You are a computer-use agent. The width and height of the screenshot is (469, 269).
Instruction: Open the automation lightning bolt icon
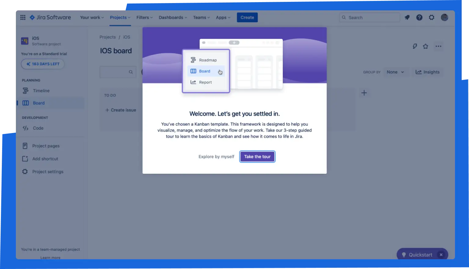pyautogui.click(x=415, y=46)
